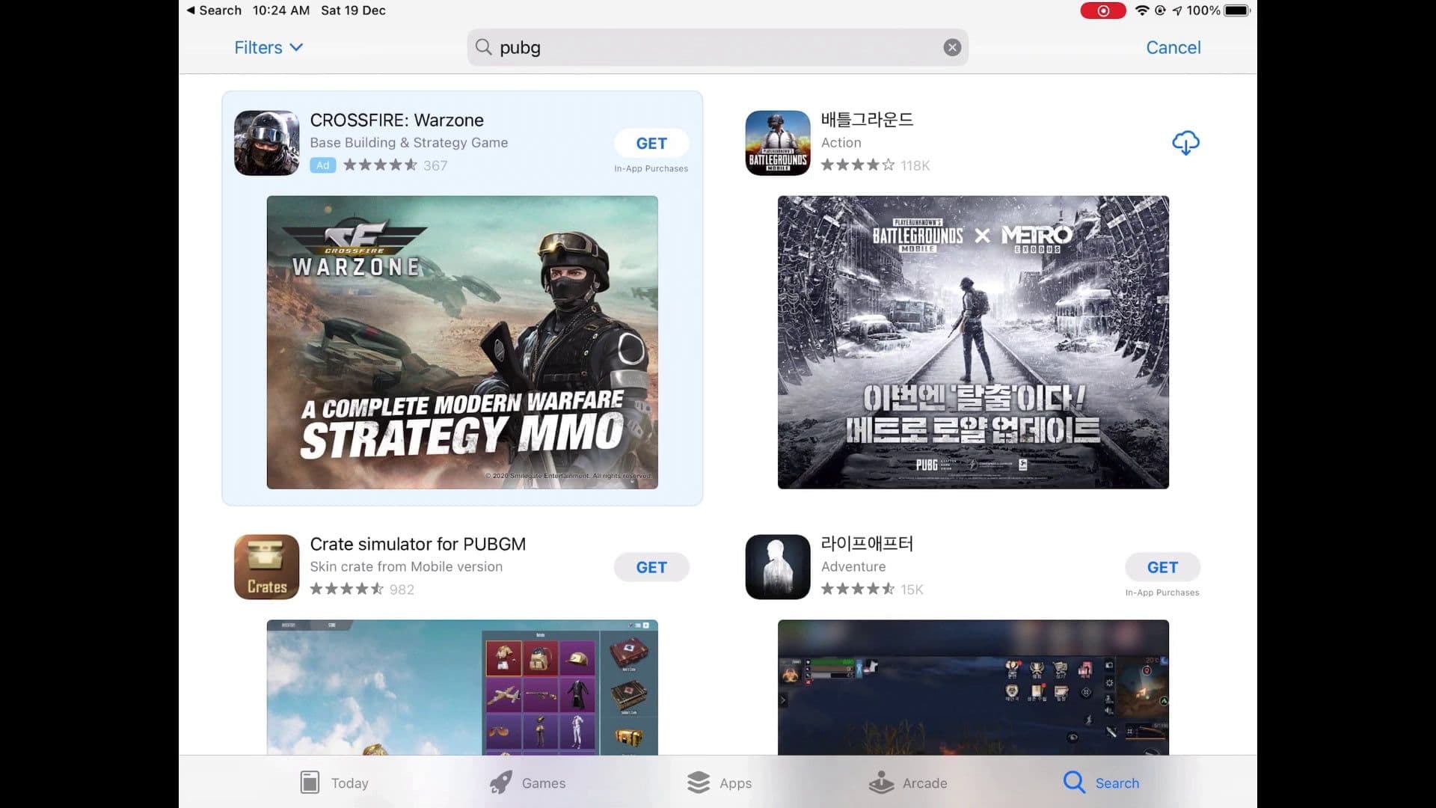Clear the pubg search text

click(x=951, y=47)
